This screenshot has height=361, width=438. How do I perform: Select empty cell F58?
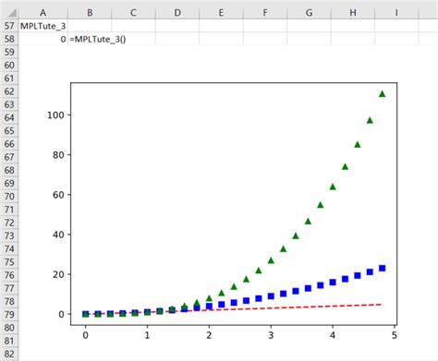click(x=265, y=39)
